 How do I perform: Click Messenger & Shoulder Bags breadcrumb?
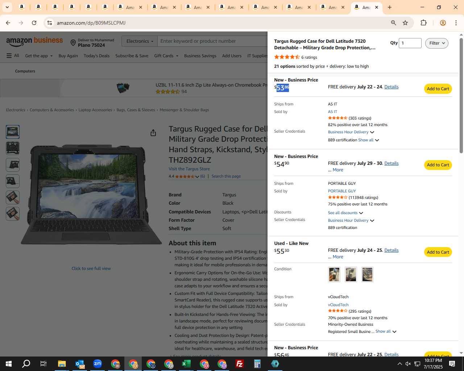(x=184, y=110)
